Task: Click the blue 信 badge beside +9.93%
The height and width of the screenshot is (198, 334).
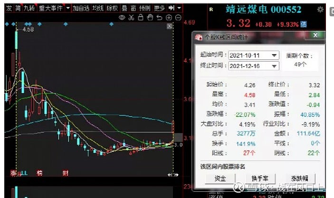Action: (x=303, y=24)
